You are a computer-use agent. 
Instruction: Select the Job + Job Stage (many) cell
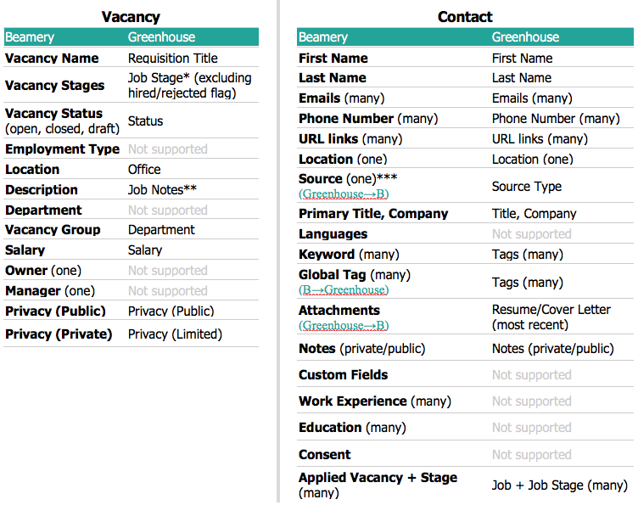coord(559,485)
